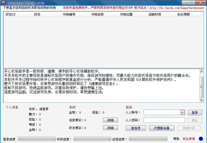Open the 人人账号 account dropdown arrow
Image resolution: width=207 pixels, height=143 pixels.
point(182,112)
